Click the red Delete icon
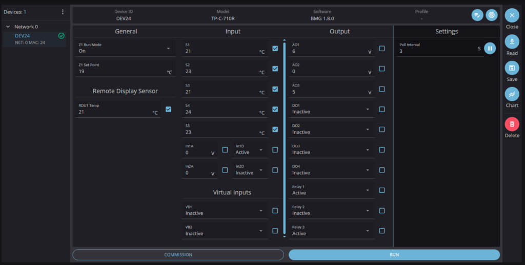Image resolution: width=525 pixels, height=265 pixels. pos(512,124)
